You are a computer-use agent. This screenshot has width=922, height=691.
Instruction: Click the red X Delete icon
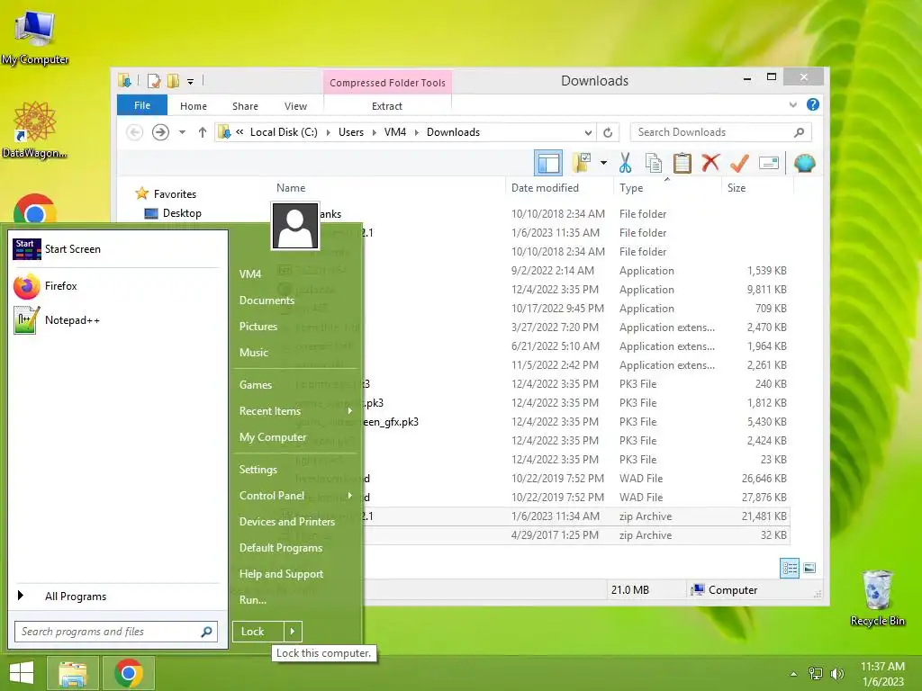tap(710, 163)
